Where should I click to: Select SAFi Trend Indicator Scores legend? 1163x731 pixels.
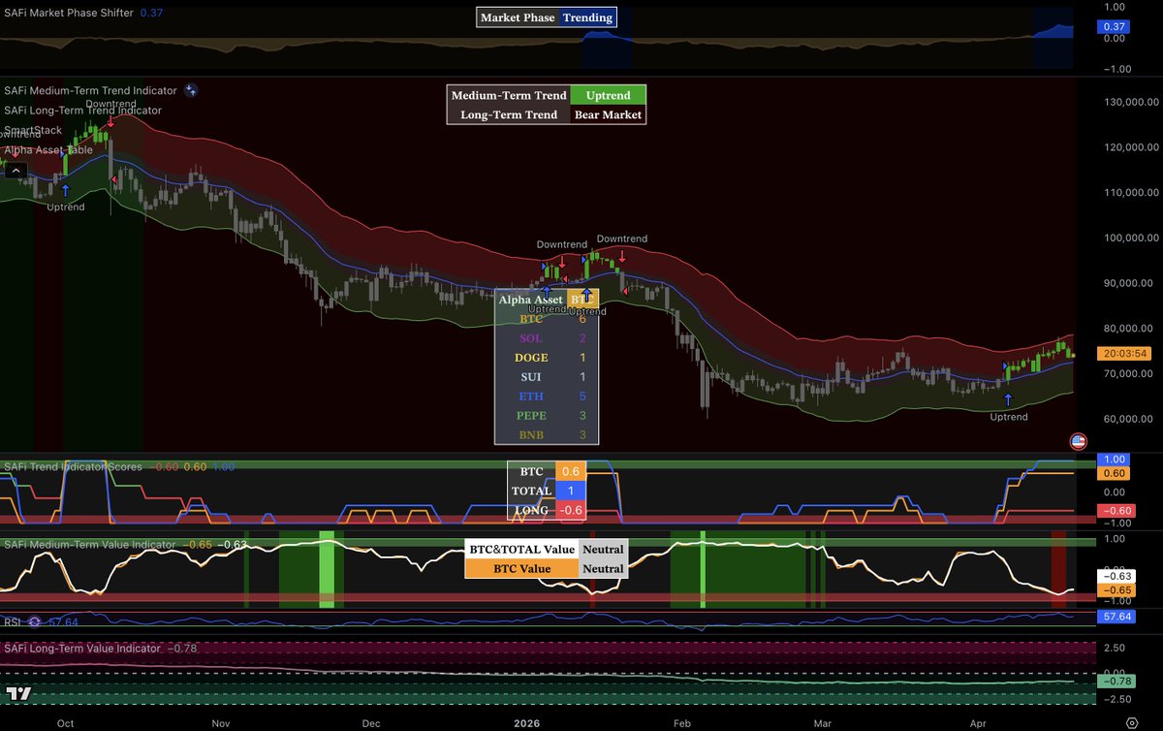tap(73, 466)
